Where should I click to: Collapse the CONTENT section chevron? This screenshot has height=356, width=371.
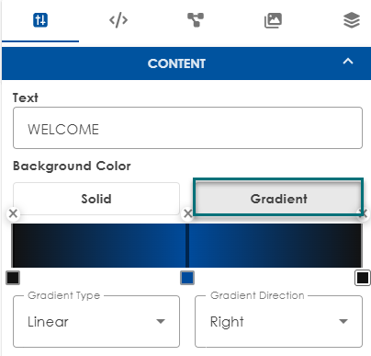[x=348, y=62]
